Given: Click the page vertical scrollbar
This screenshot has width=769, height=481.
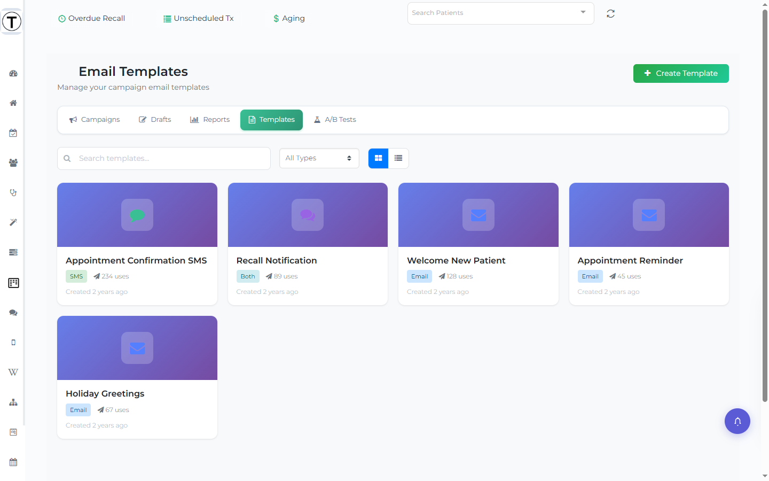Looking at the screenshot, I should (765, 206).
